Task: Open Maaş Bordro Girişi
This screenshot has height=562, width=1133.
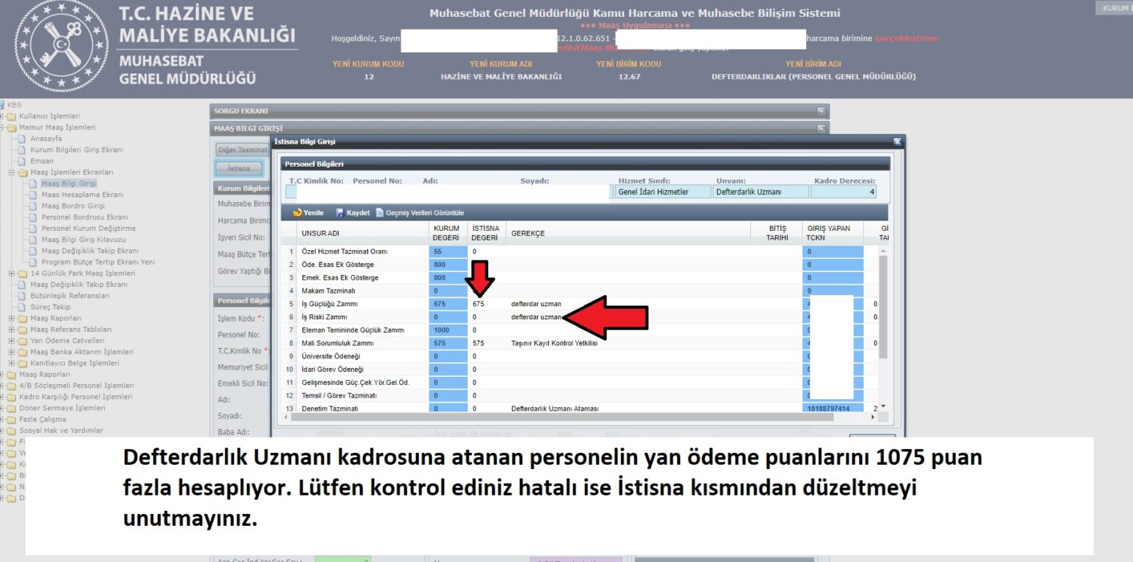Action: coord(73,206)
